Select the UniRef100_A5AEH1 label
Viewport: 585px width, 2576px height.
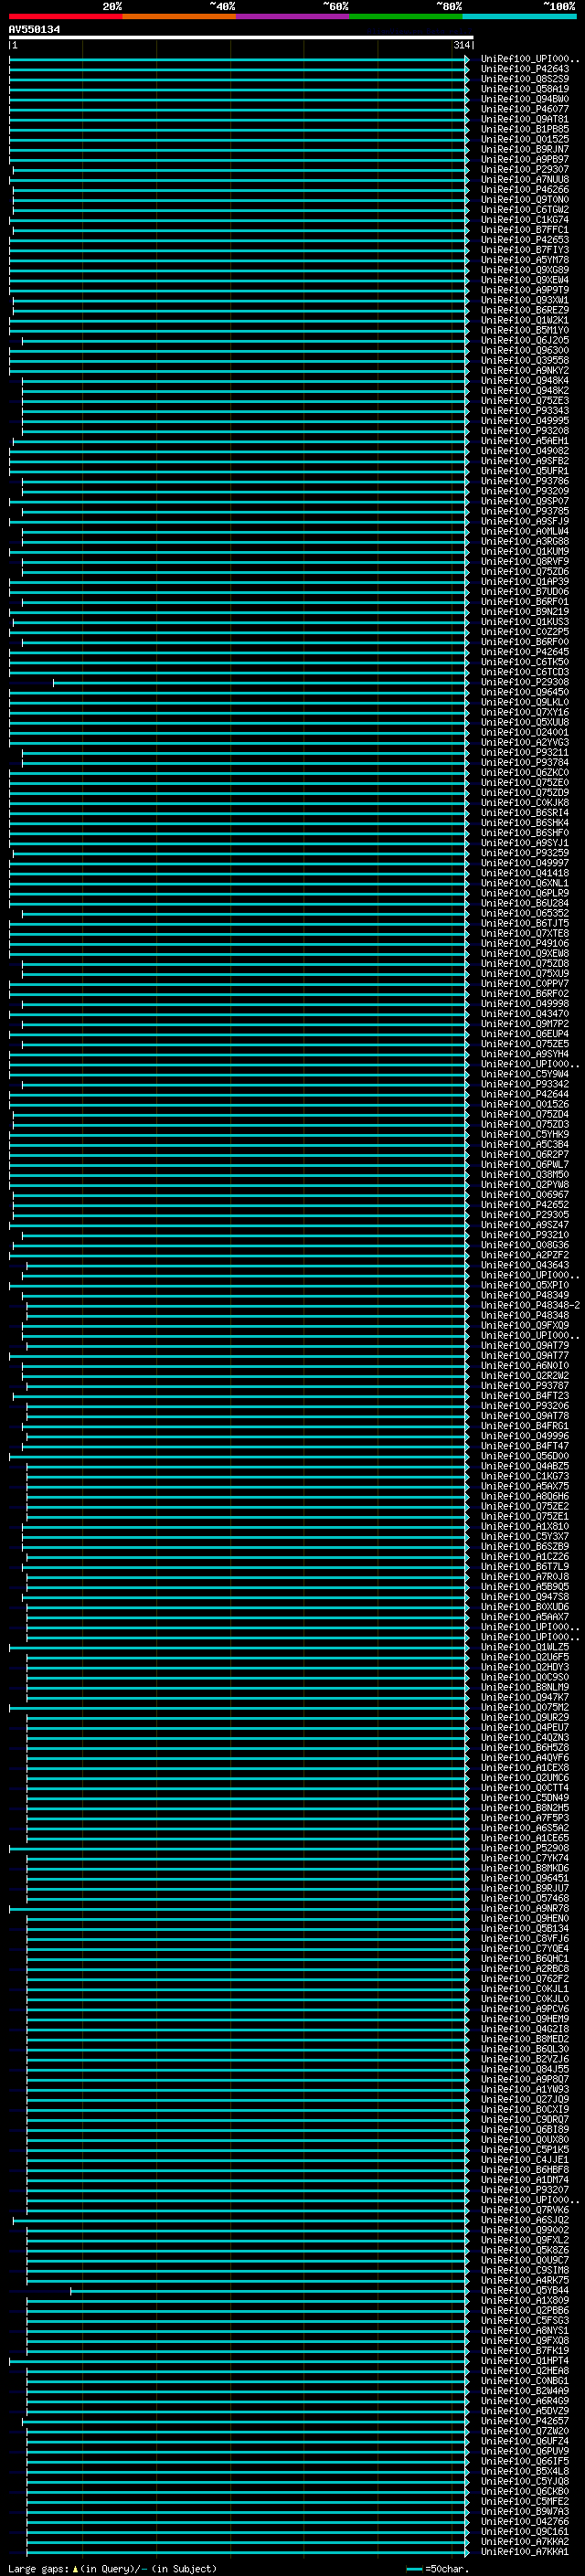[525, 441]
